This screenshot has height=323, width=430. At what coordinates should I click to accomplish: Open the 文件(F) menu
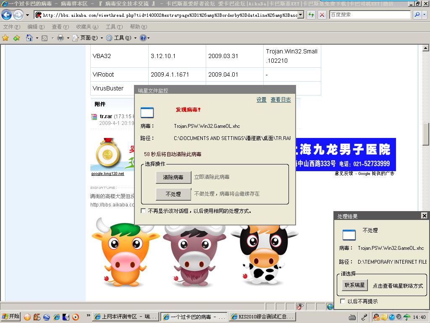coord(12,26)
